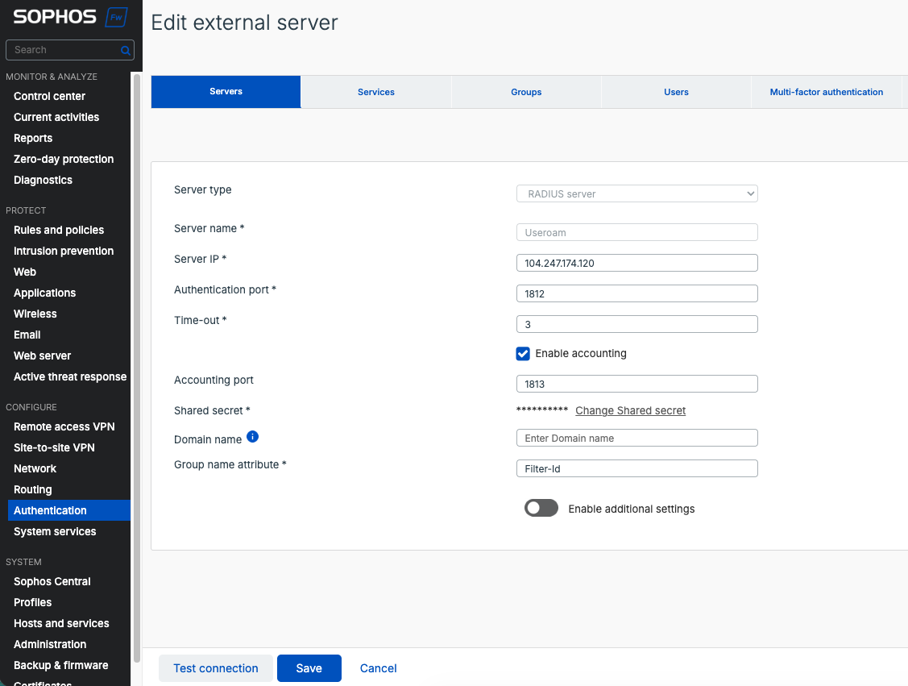Click the Change Shared secret link
Screen dimensions: 908x686
click(630, 411)
